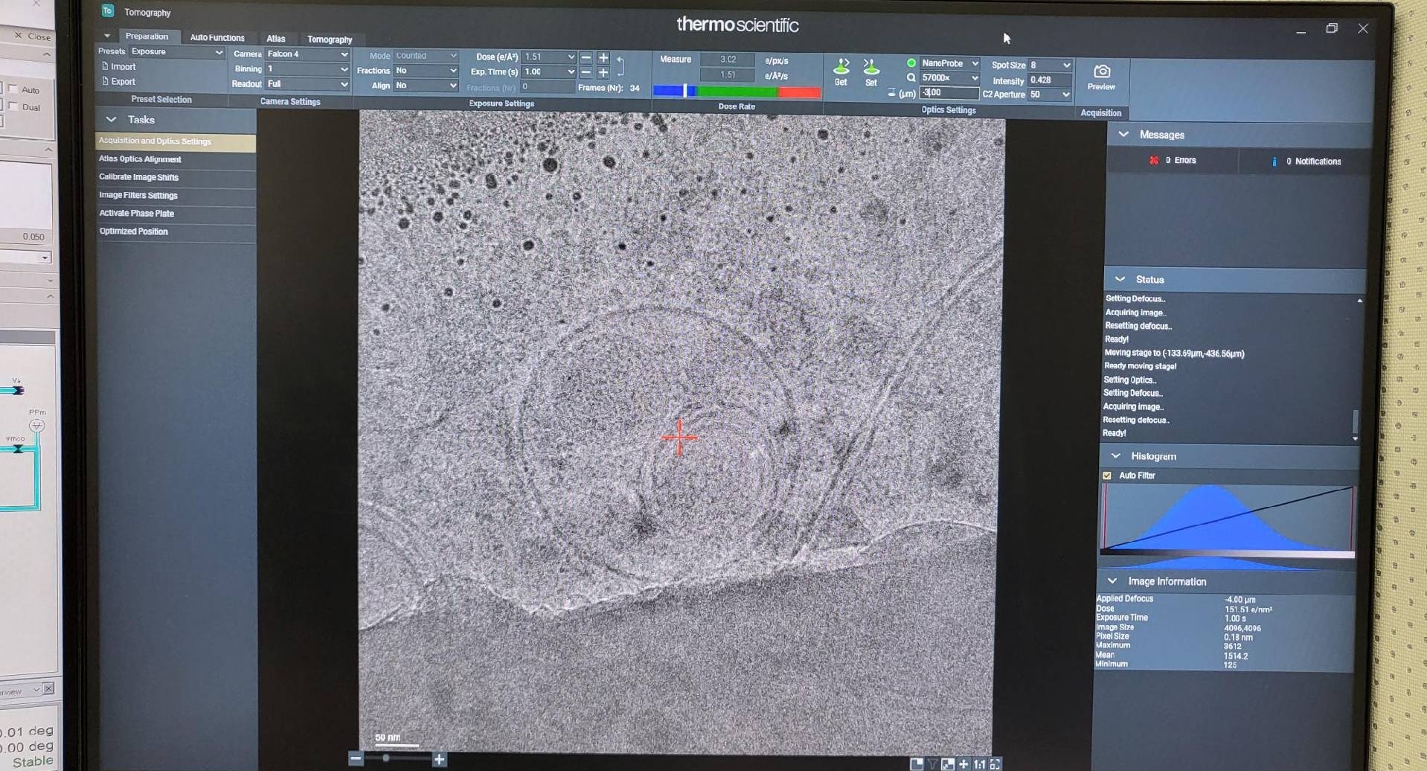Click the histogram contrast range graph
This screenshot has height=771, width=1427.
click(1227, 520)
